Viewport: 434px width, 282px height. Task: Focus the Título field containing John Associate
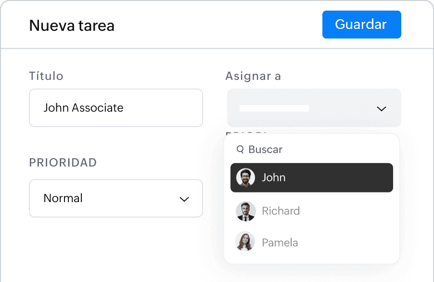pos(116,108)
